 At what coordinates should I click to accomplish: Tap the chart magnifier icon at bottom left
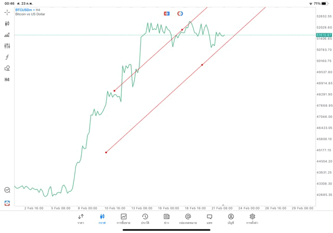click(7, 190)
